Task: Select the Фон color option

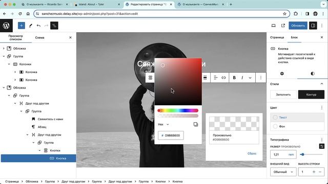Action: 297,126
